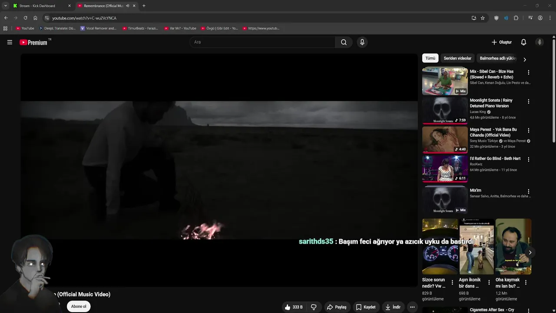Open options for Cigarettes After Sex video
Screen dimensions: 556x313
(528, 310)
